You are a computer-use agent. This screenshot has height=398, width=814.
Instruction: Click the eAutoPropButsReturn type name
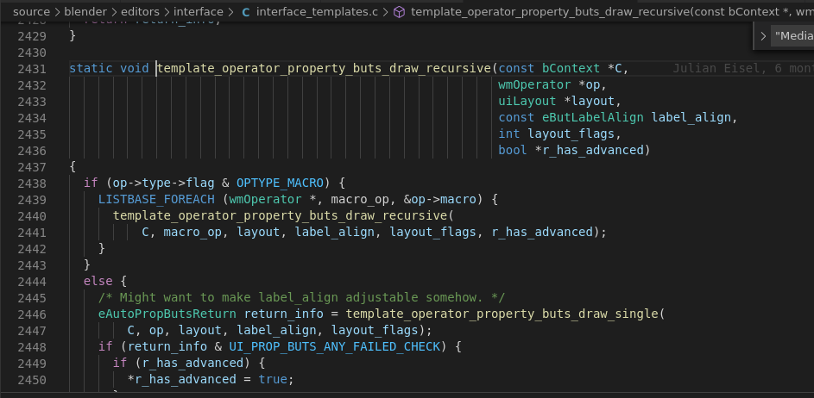coord(167,314)
